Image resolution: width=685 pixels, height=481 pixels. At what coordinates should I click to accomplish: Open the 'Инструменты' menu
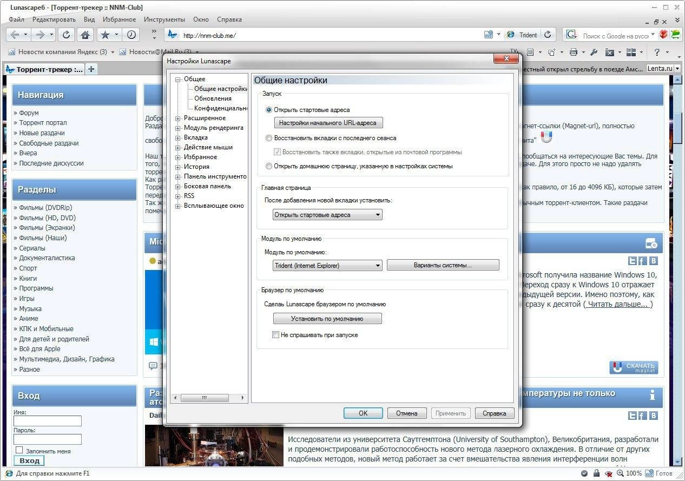coord(164,19)
